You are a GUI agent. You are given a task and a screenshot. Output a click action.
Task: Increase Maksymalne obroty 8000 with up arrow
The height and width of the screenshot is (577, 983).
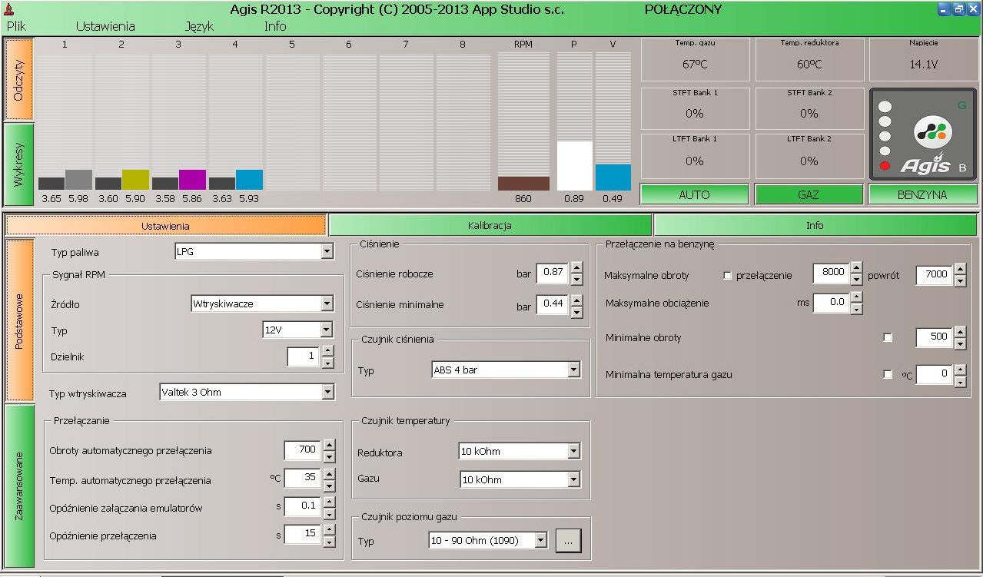pos(856,267)
